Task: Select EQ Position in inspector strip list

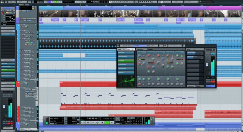Action: point(8,70)
